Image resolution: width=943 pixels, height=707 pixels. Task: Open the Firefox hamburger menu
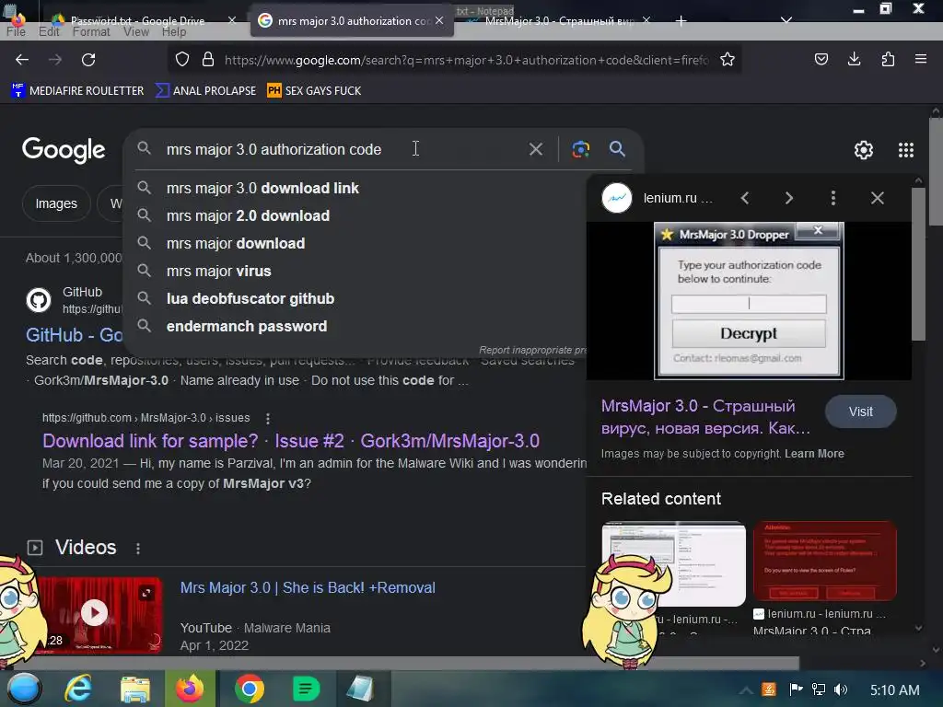(x=921, y=59)
